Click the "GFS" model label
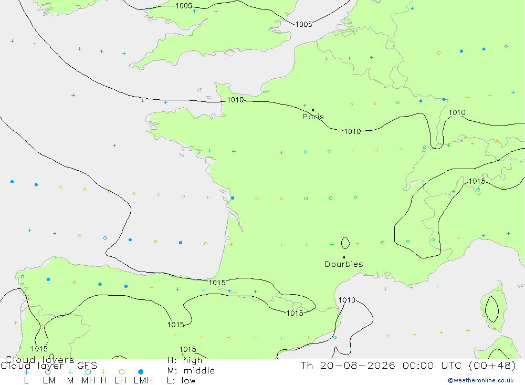 (87, 366)
